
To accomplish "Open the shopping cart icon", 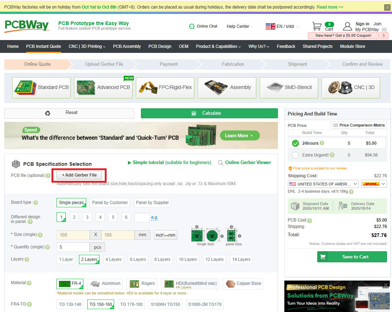I will (x=317, y=26).
